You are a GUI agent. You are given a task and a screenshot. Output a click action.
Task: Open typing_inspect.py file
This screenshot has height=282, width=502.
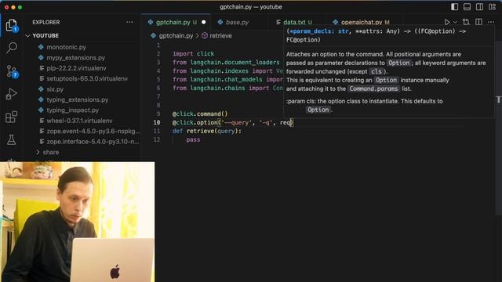pos(73,110)
